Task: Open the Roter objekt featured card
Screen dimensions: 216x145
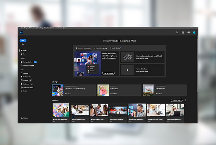Action: tap(119, 90)
